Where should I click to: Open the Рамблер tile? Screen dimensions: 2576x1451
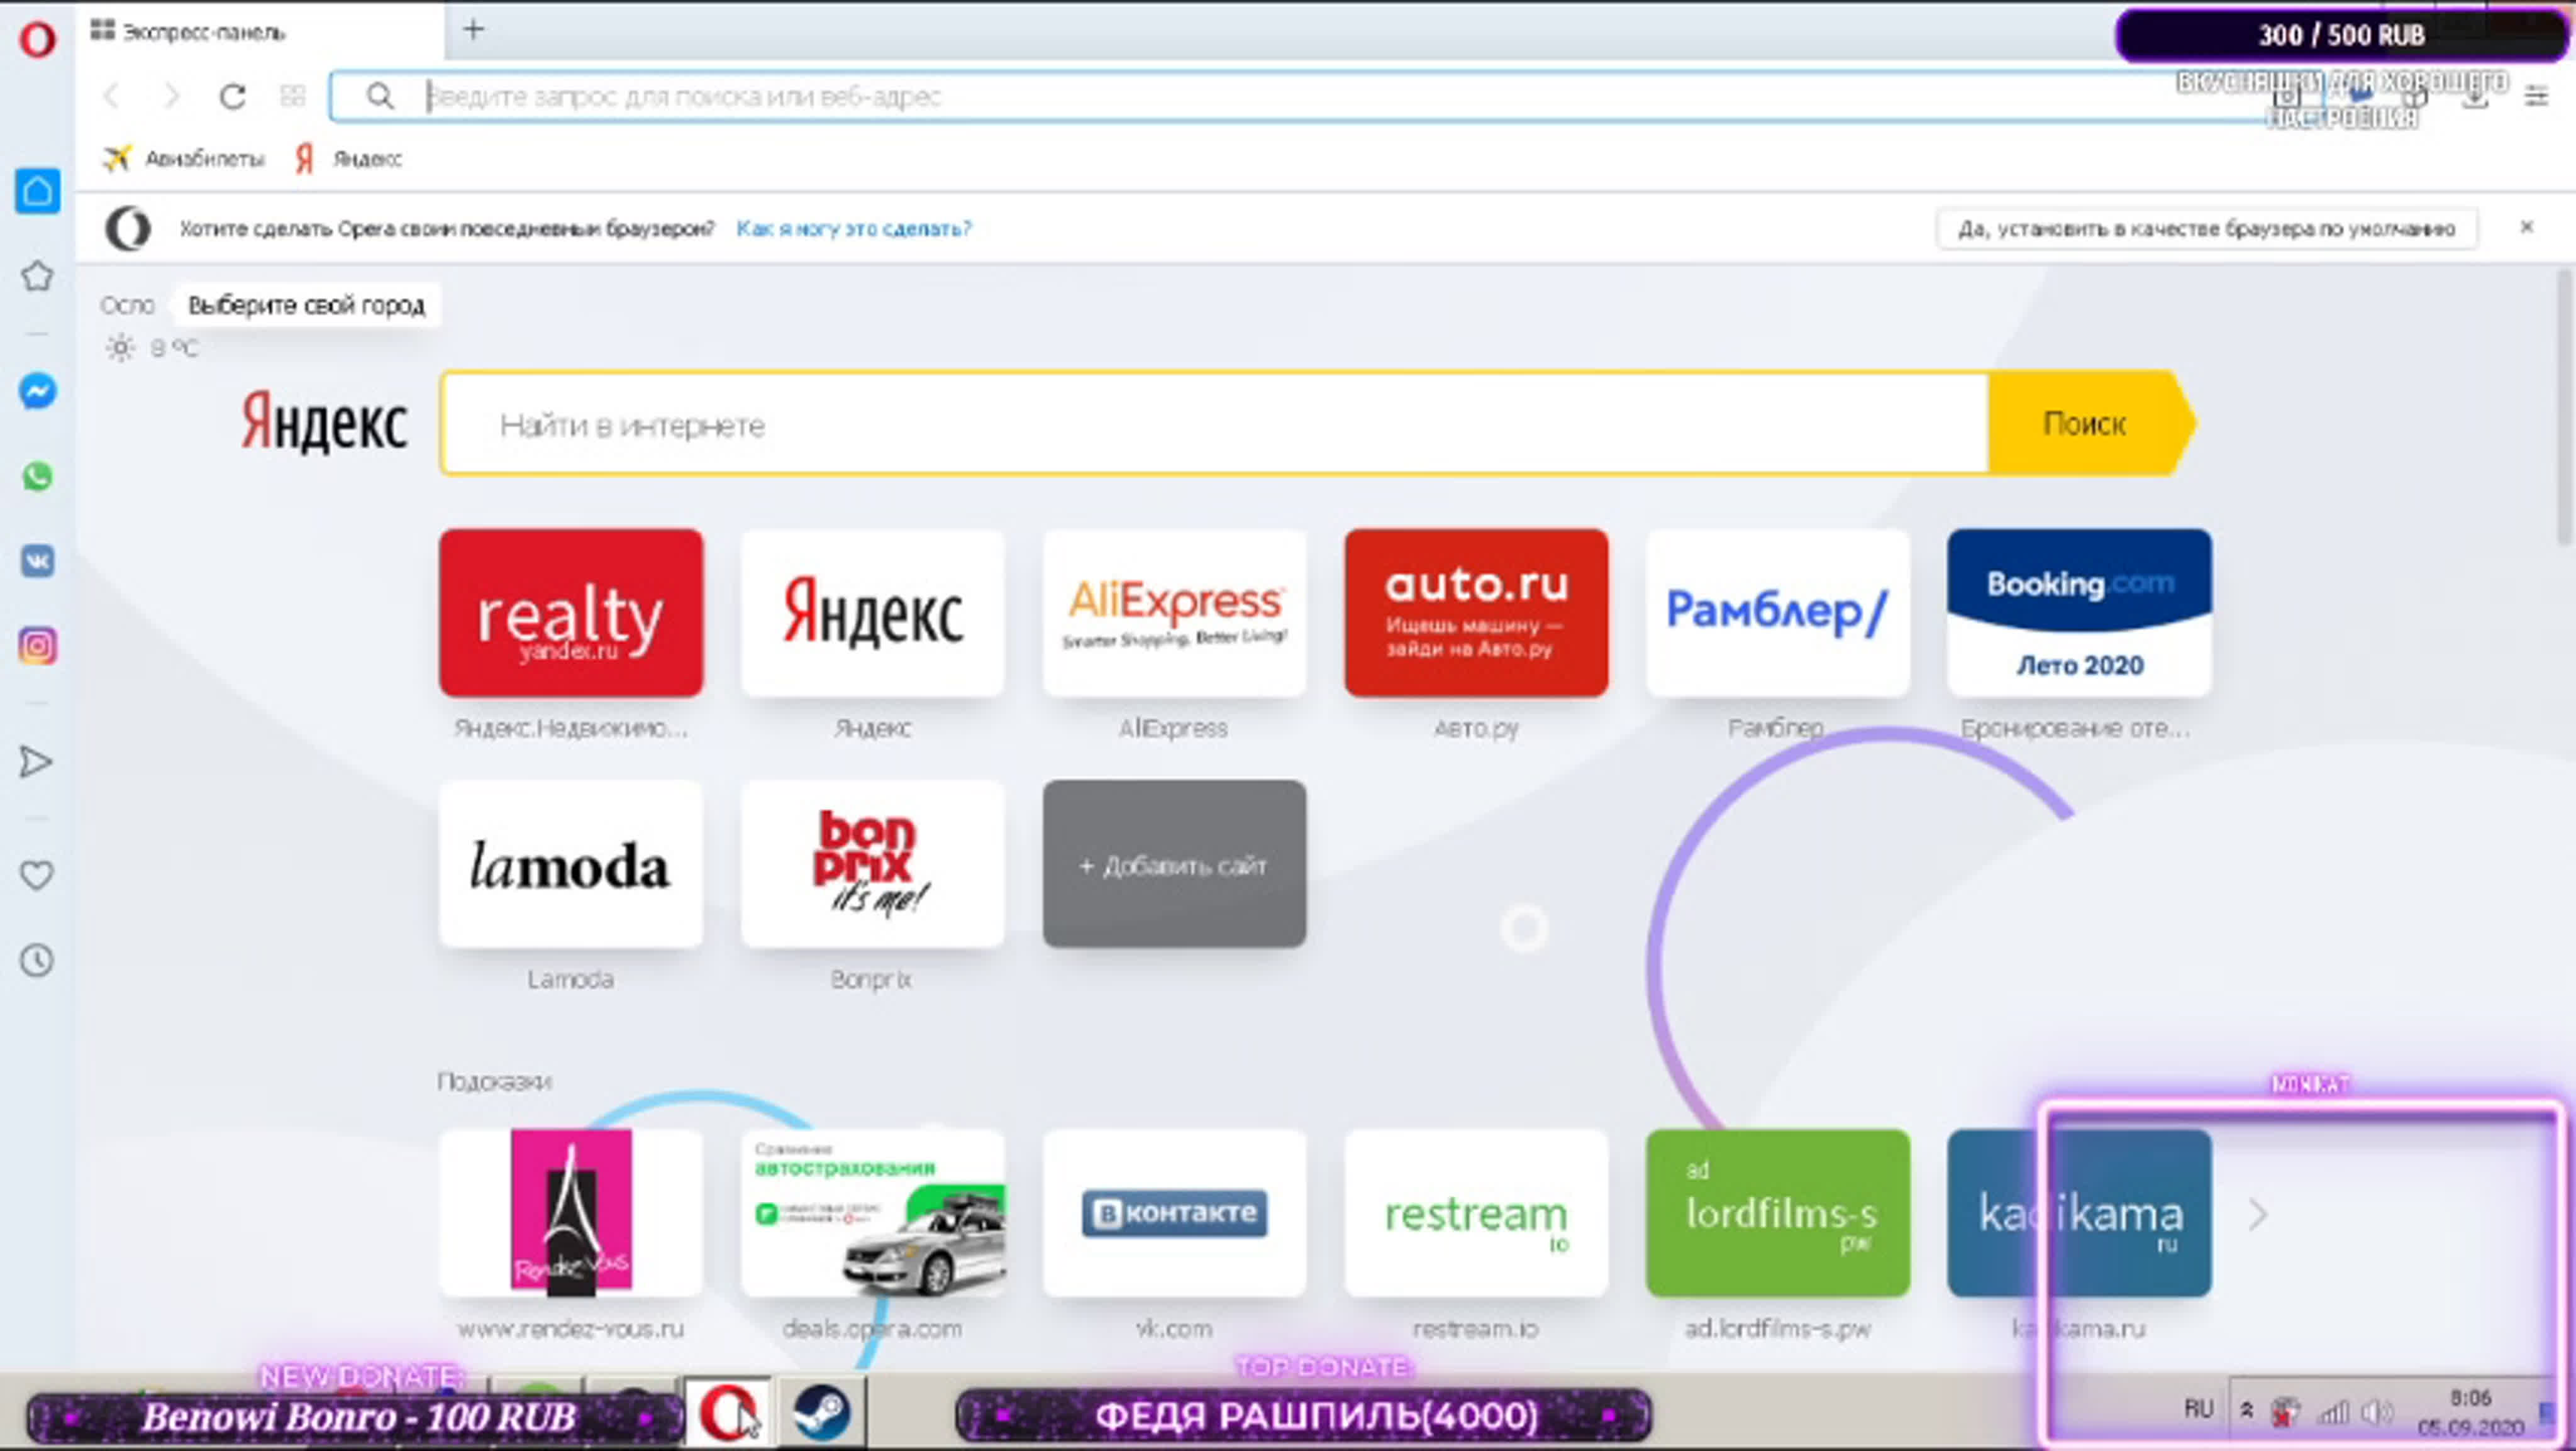coord(1778,612)
